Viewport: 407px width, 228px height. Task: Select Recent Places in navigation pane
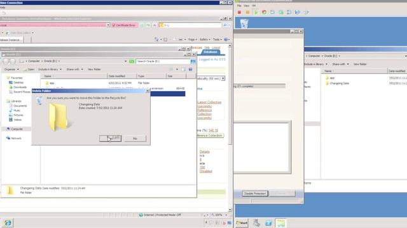tap(22, 92)
